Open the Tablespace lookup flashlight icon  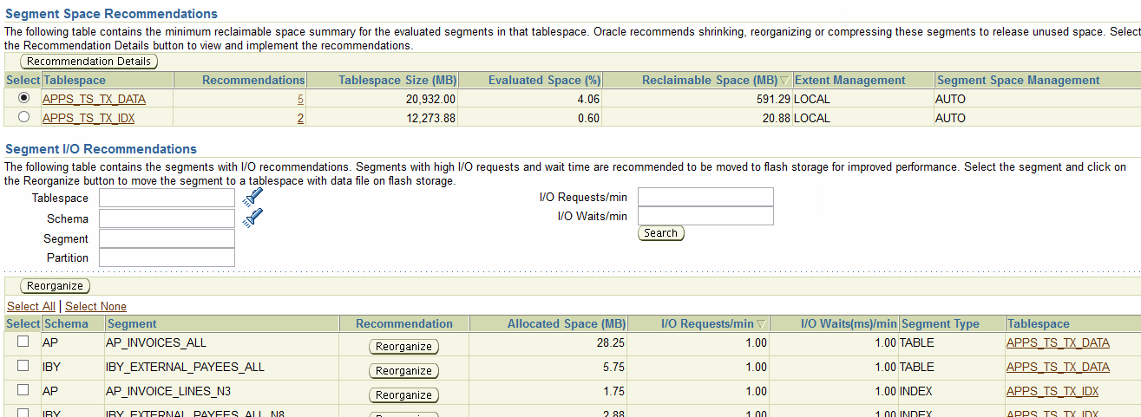(x=252, y=199)
